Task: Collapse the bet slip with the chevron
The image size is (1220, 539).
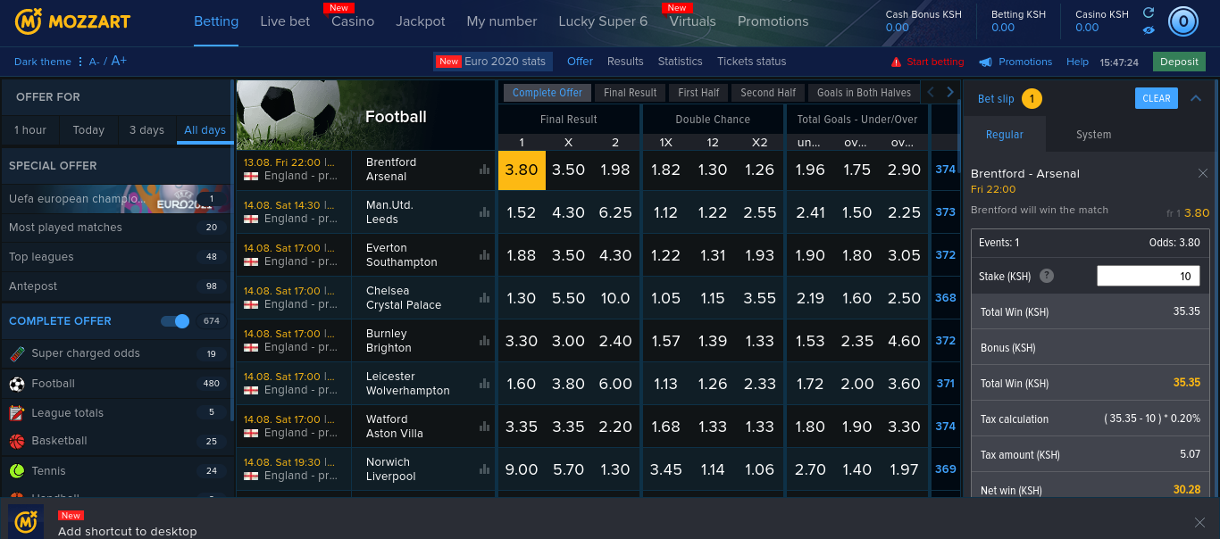Action: (x=1196, y=98)
